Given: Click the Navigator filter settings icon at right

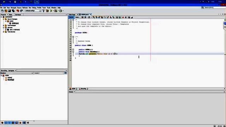Looking at the screenshot, I should tap(66, 73).
